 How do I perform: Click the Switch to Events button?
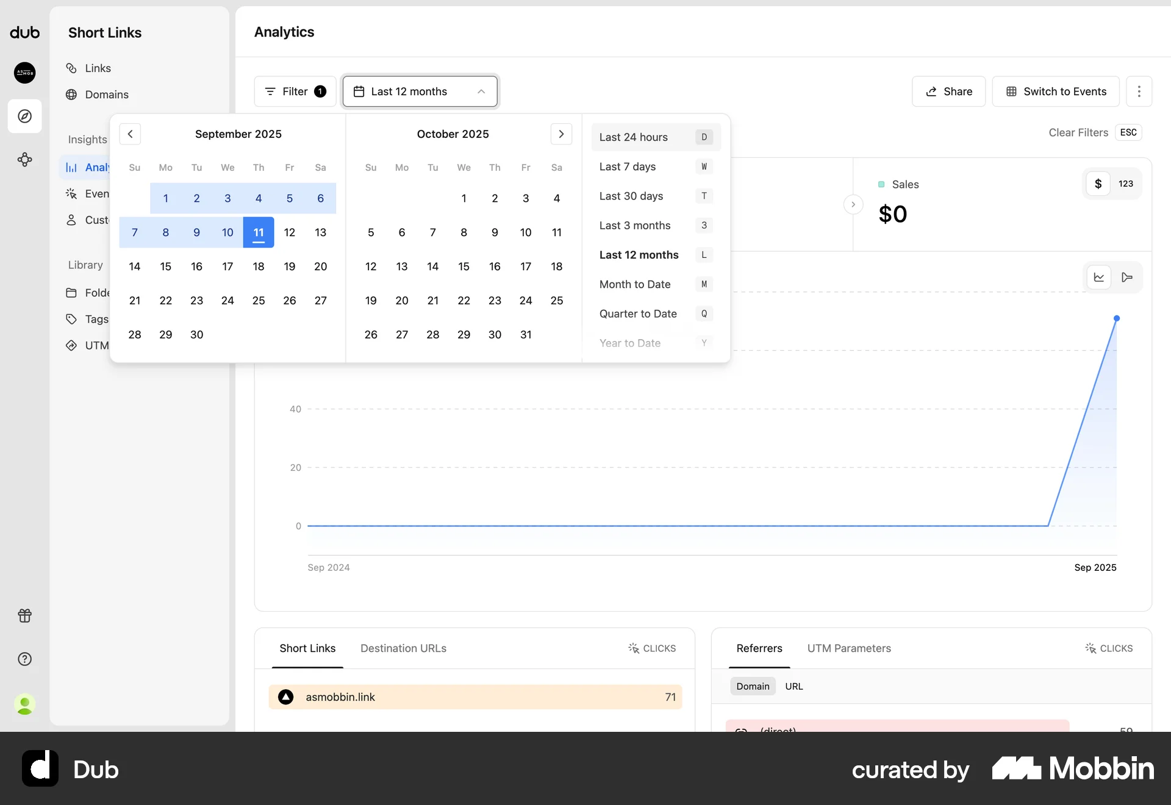point(1056,91)
